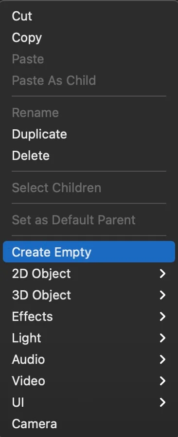Choose the Copy menu entry

tap(89, 38)
